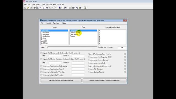Toggle 'Remove Tab Characters' checkbox
This screenshot has height=99, width=176.
point(125,69)
